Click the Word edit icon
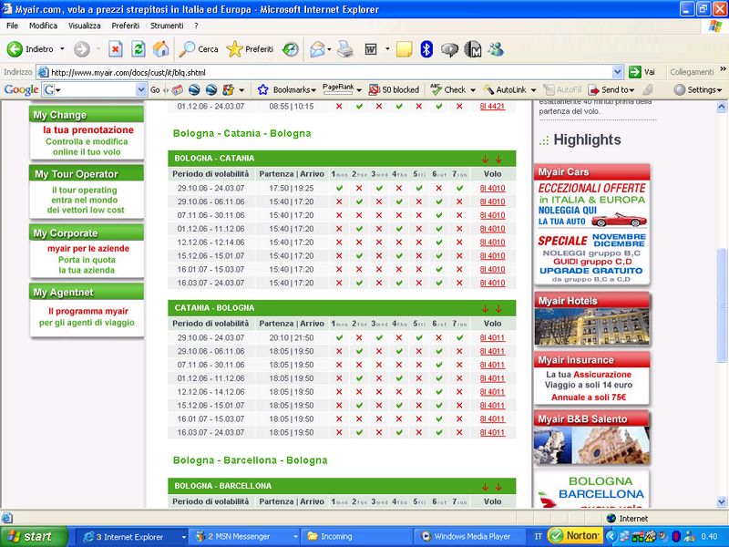 [x=371, y=49]
